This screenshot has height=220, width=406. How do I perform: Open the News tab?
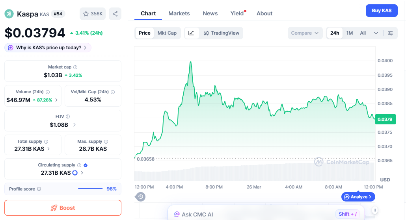(210, 13)
